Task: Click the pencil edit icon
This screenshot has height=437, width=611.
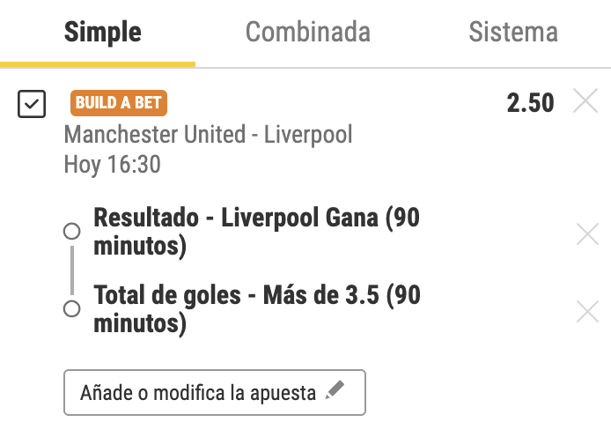Action: click(333, 393)
